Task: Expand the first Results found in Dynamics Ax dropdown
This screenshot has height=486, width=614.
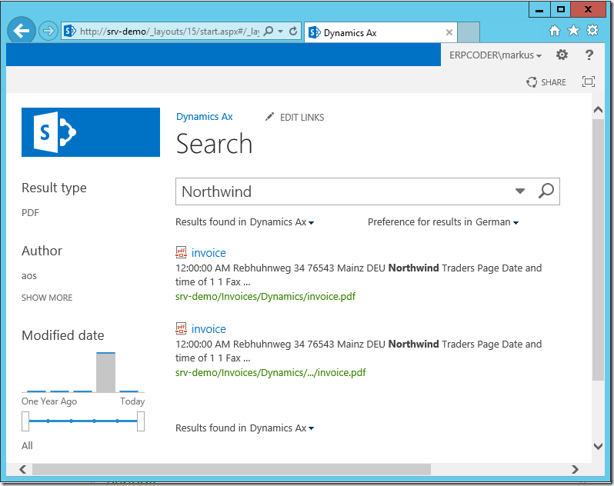Action: click(245, 222)
